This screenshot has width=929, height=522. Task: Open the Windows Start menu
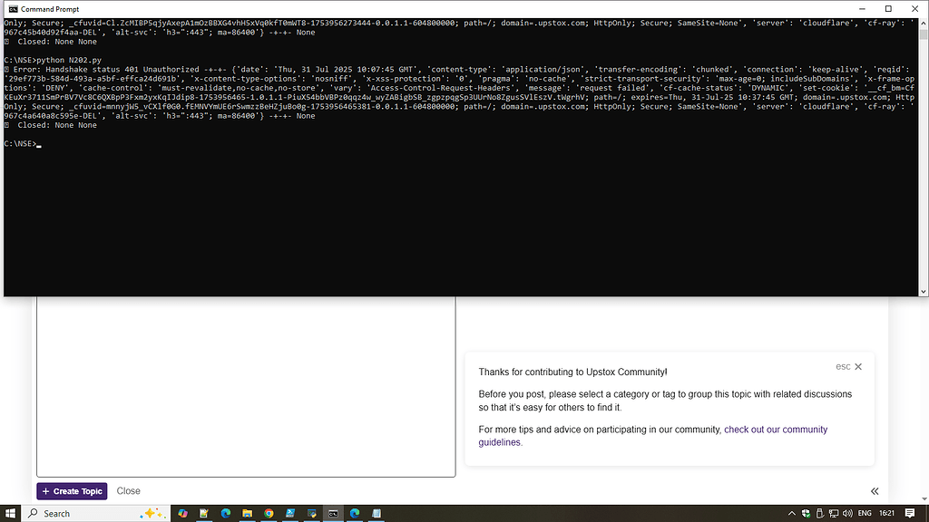pyautogui.click(x=10, y=513)
